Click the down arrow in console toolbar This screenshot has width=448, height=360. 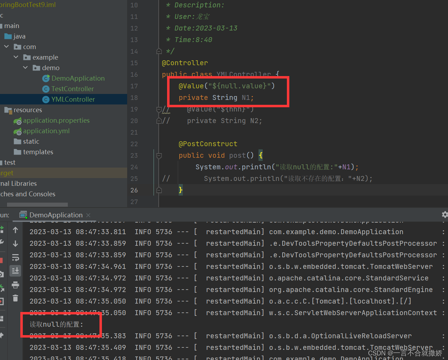(x=15, y=244)
